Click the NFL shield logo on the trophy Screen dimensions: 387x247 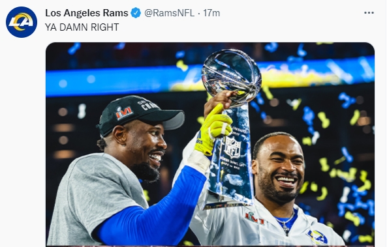232,147
